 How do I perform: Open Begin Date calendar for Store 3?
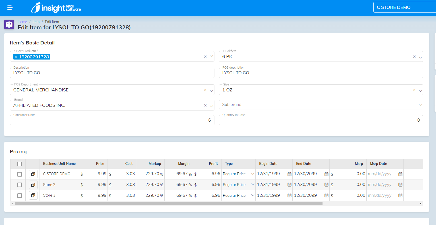click(289, 195)
